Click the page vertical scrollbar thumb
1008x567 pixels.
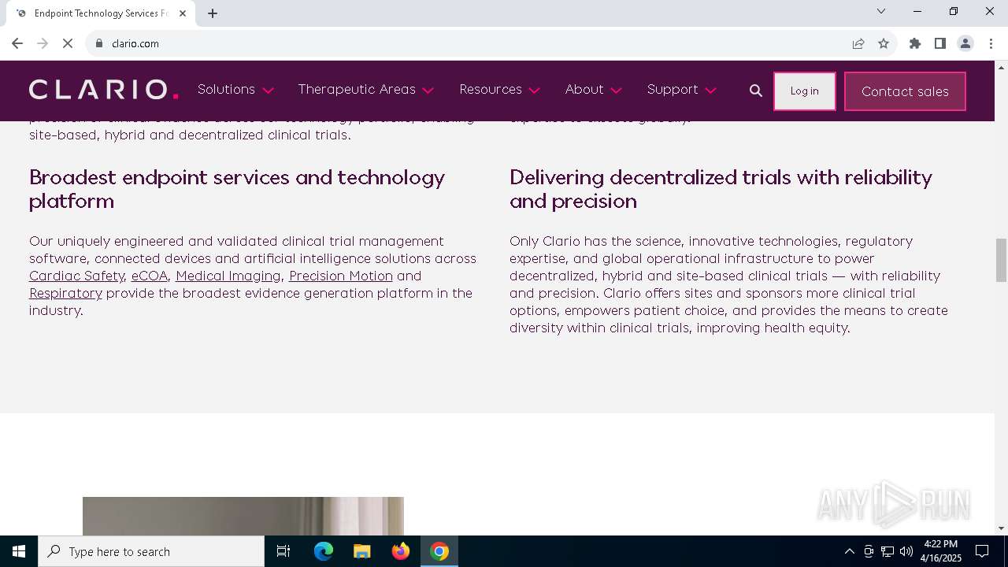click(x=1001, y=260)
